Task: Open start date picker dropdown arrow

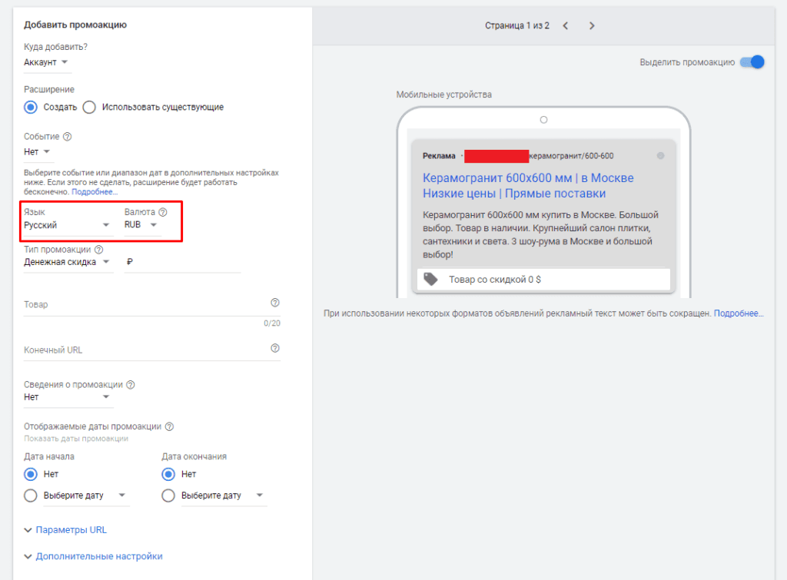Action: 122,495
